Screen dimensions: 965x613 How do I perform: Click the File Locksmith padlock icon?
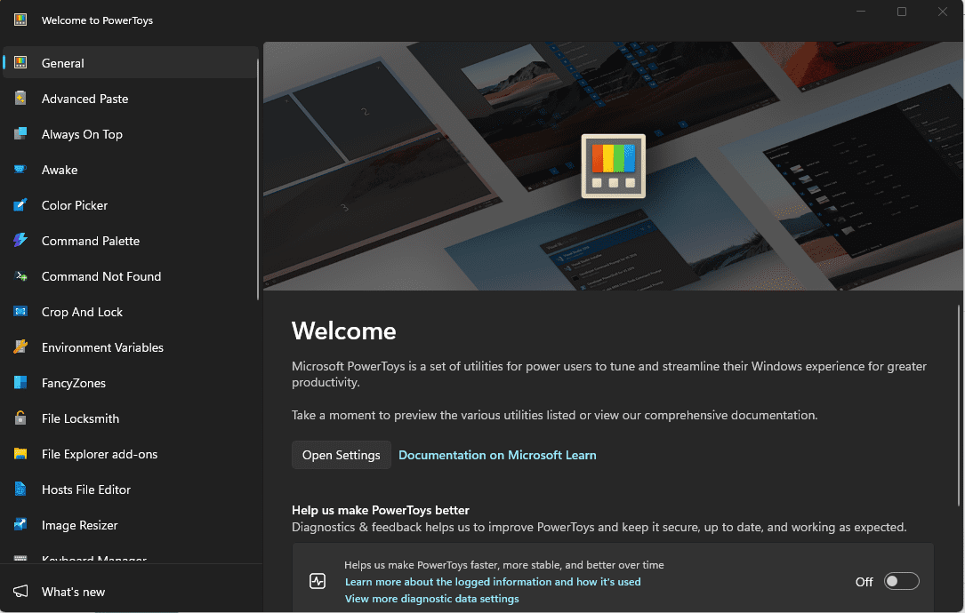[20, 418]
